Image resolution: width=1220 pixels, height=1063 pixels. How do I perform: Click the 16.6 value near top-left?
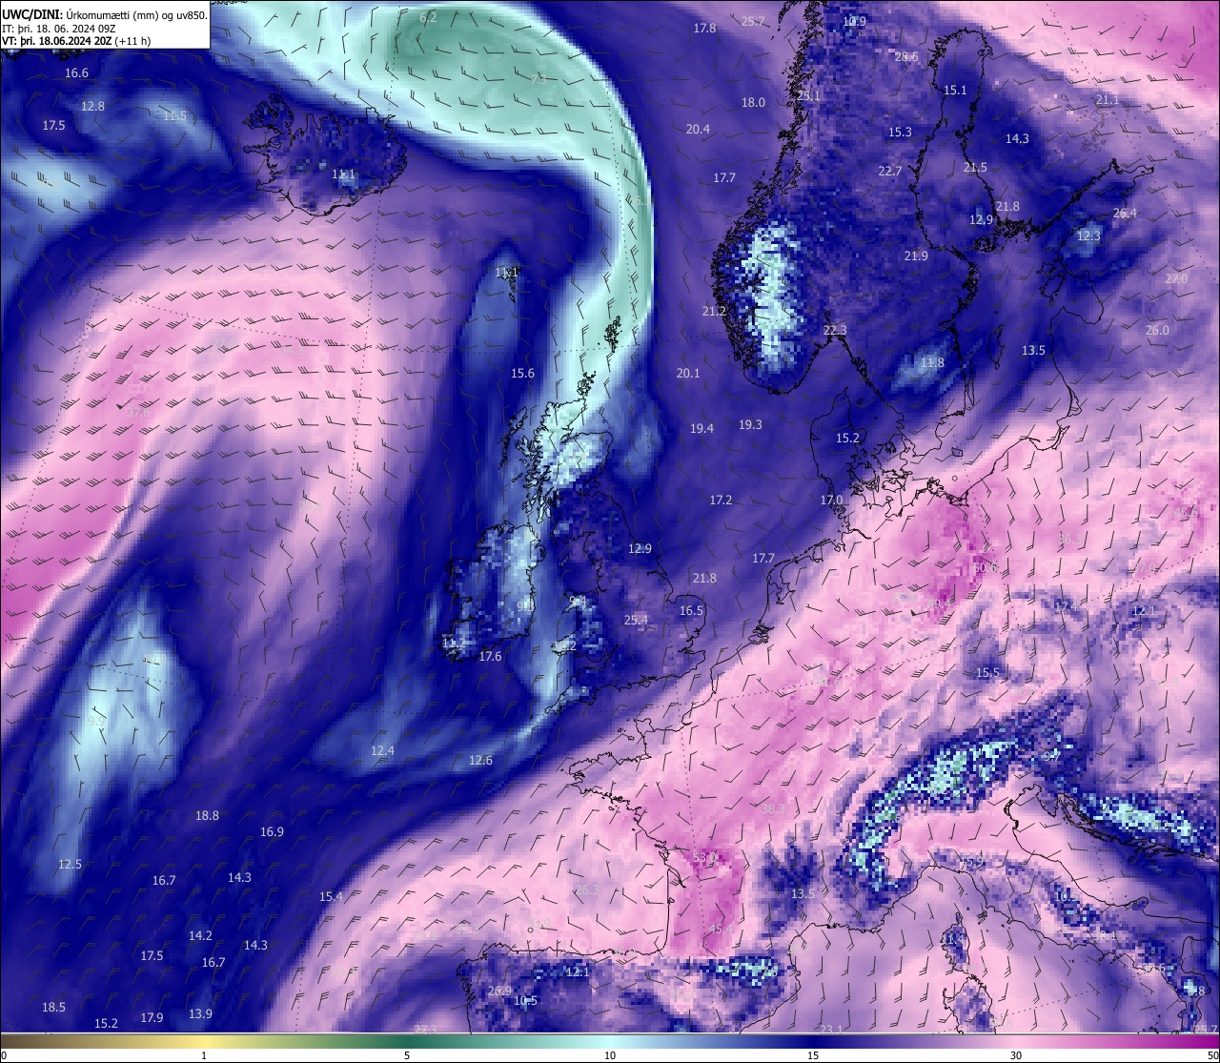tap(76, 73)
